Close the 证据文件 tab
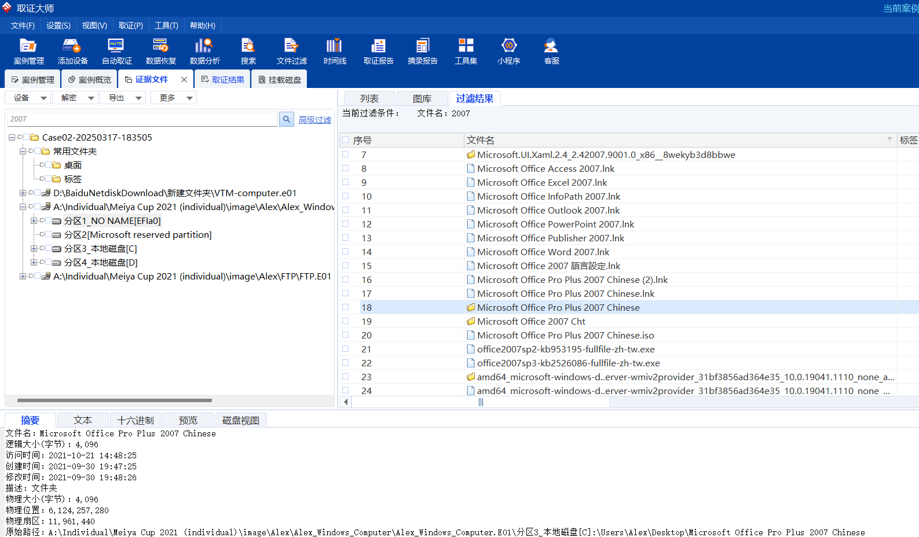919x537 pixels. 184,80
